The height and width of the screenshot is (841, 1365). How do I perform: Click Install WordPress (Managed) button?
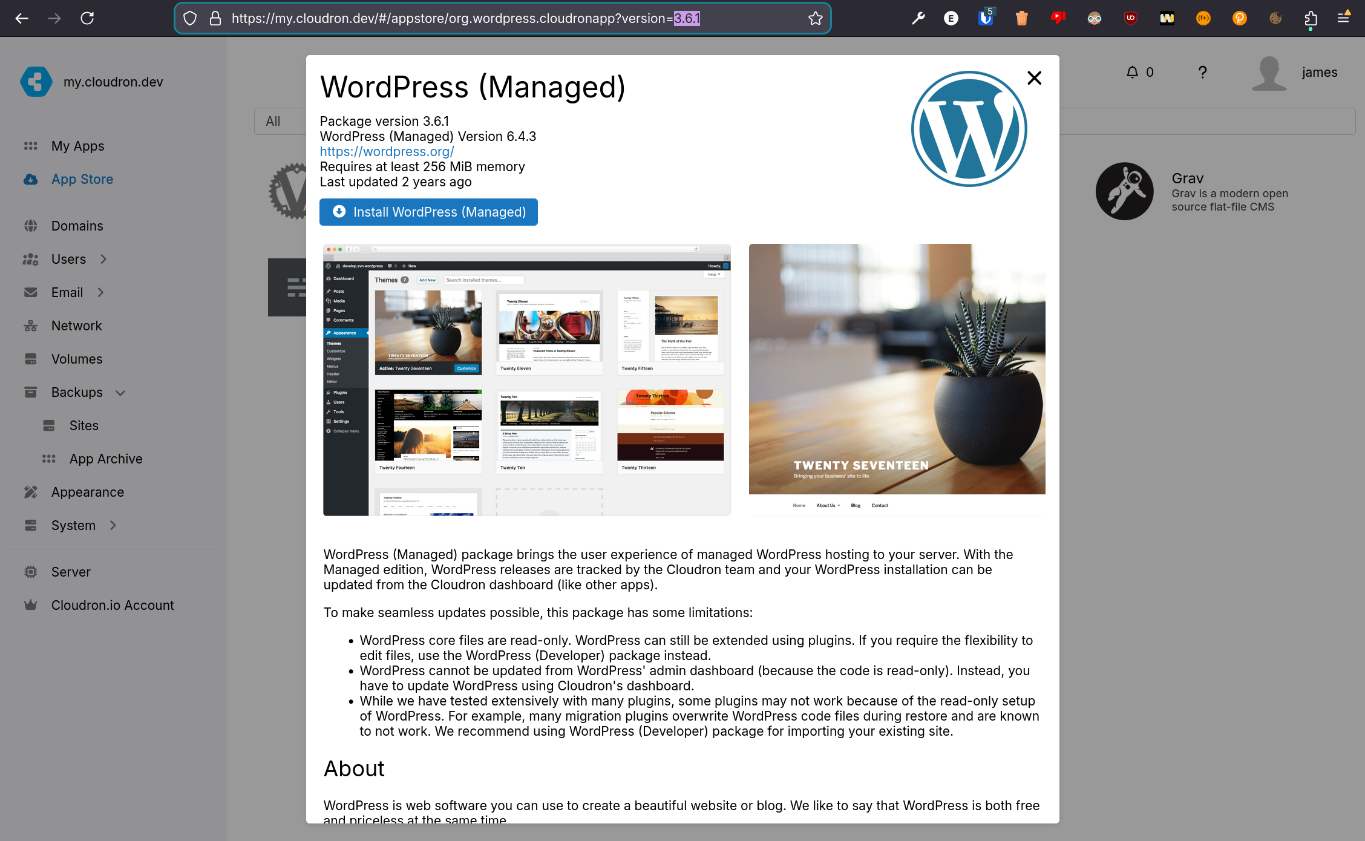(428, 212)
